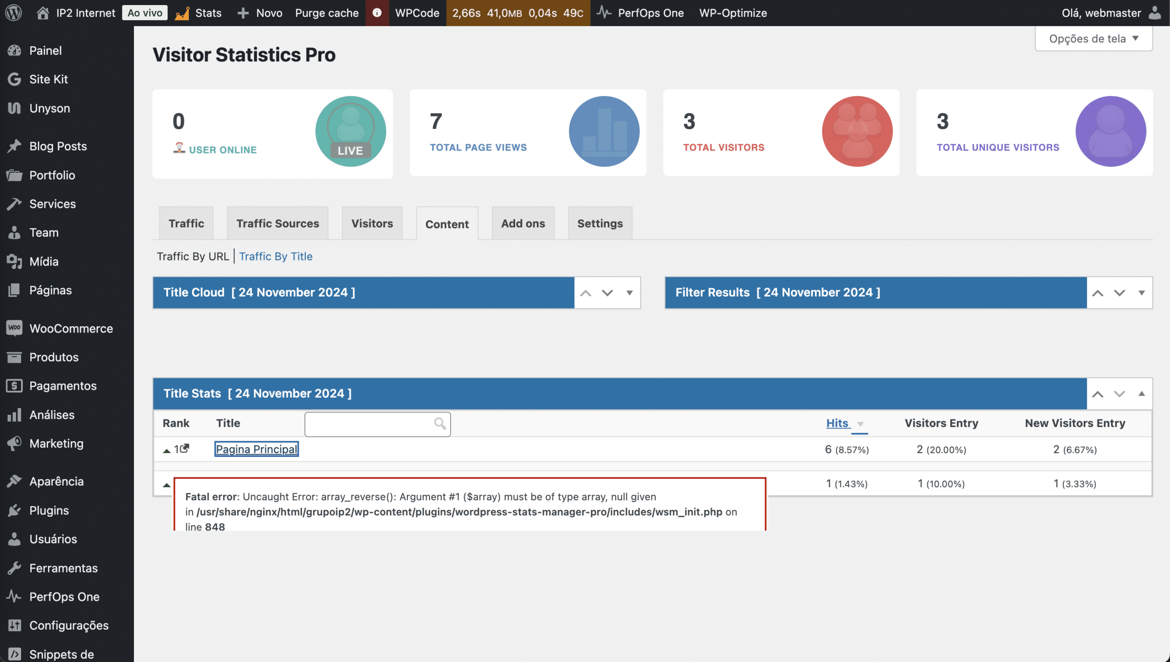1170x662 pixels.
Task: Click the Services hammer icon
Action: click(x=15, y=204)
